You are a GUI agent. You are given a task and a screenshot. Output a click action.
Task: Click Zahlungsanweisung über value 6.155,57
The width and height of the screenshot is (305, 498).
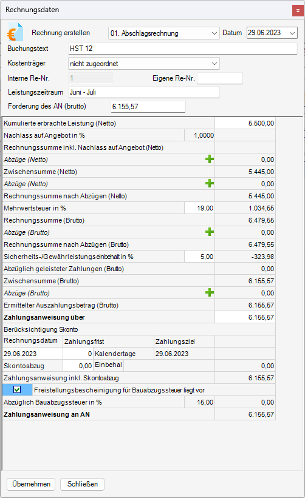tap(245, 317)
